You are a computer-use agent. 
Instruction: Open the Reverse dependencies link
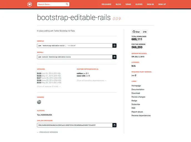click(x=141, y=115)
